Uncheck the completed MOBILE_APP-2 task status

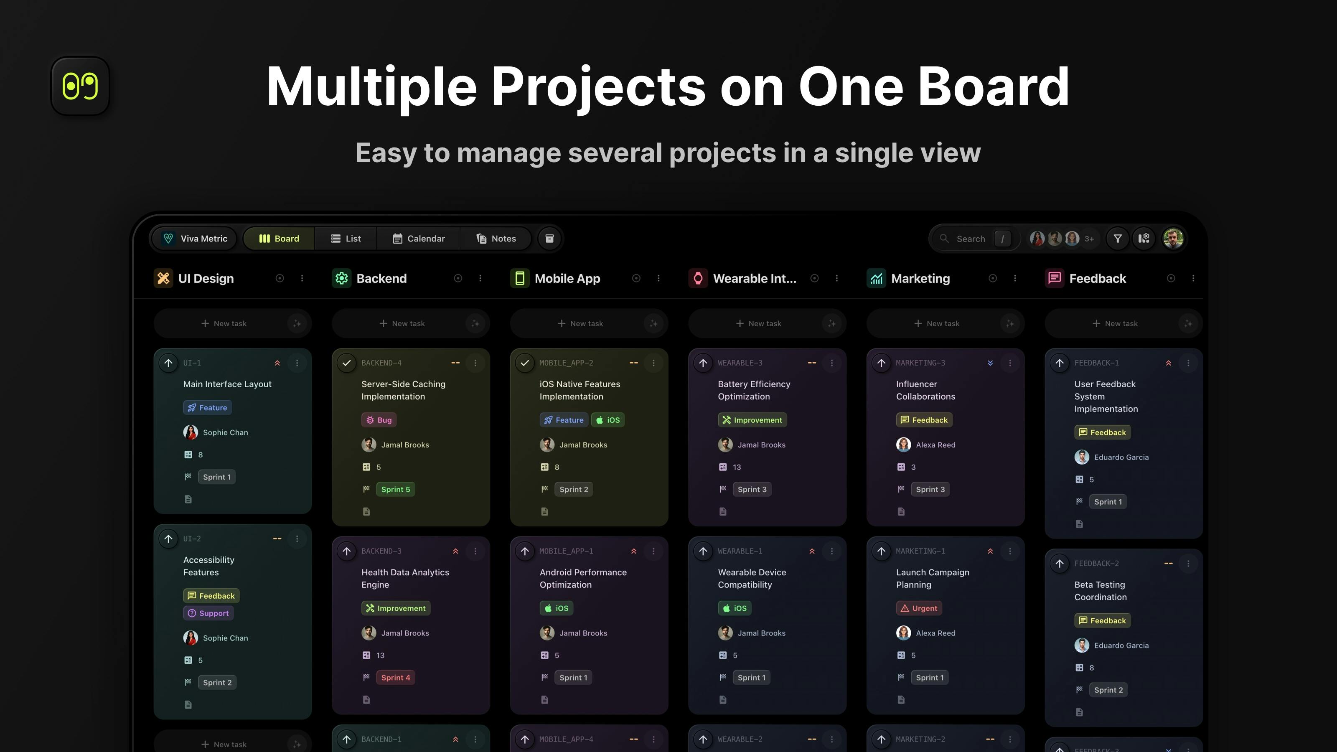point(525,363)
